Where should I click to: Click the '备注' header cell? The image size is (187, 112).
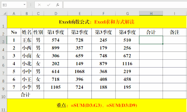[175, 32]
